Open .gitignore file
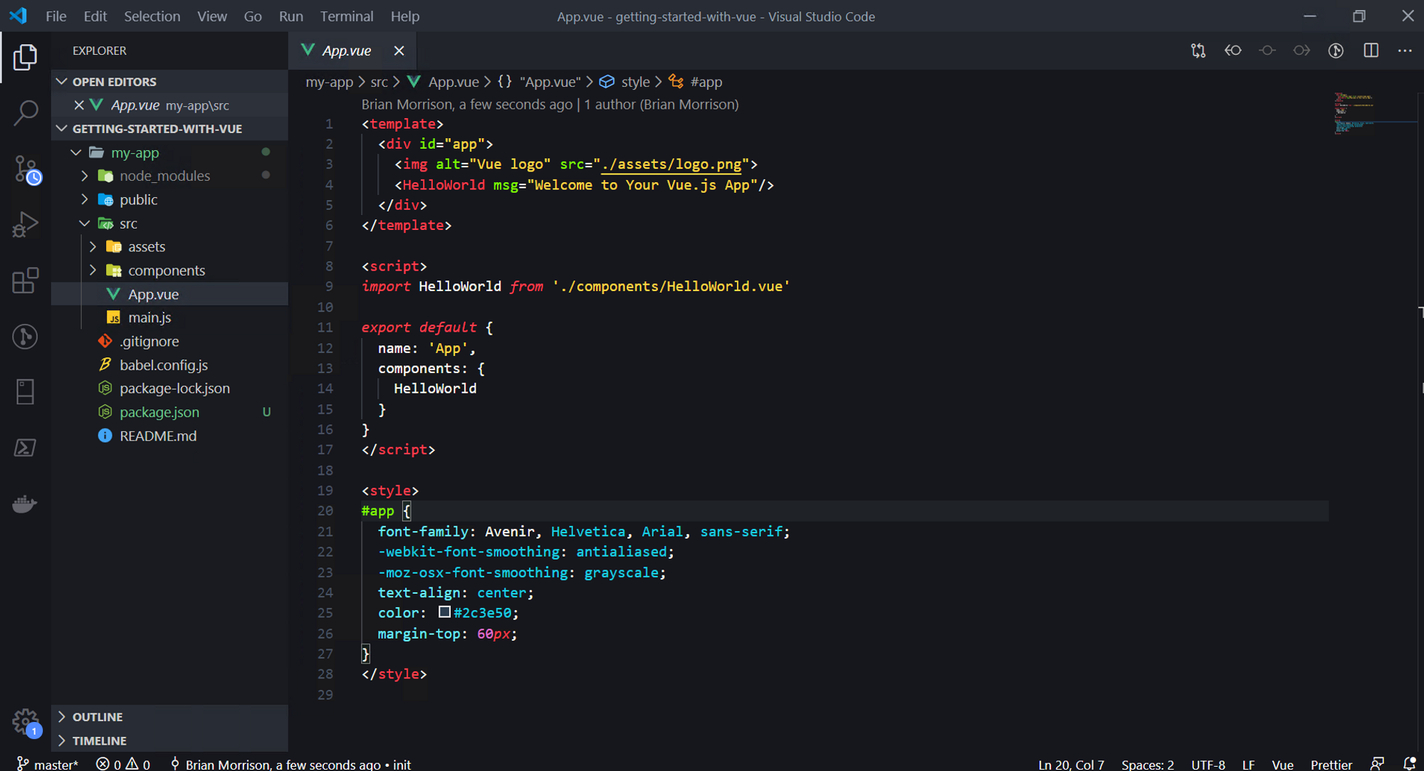 pyautogui.click(x=150, y=342)
